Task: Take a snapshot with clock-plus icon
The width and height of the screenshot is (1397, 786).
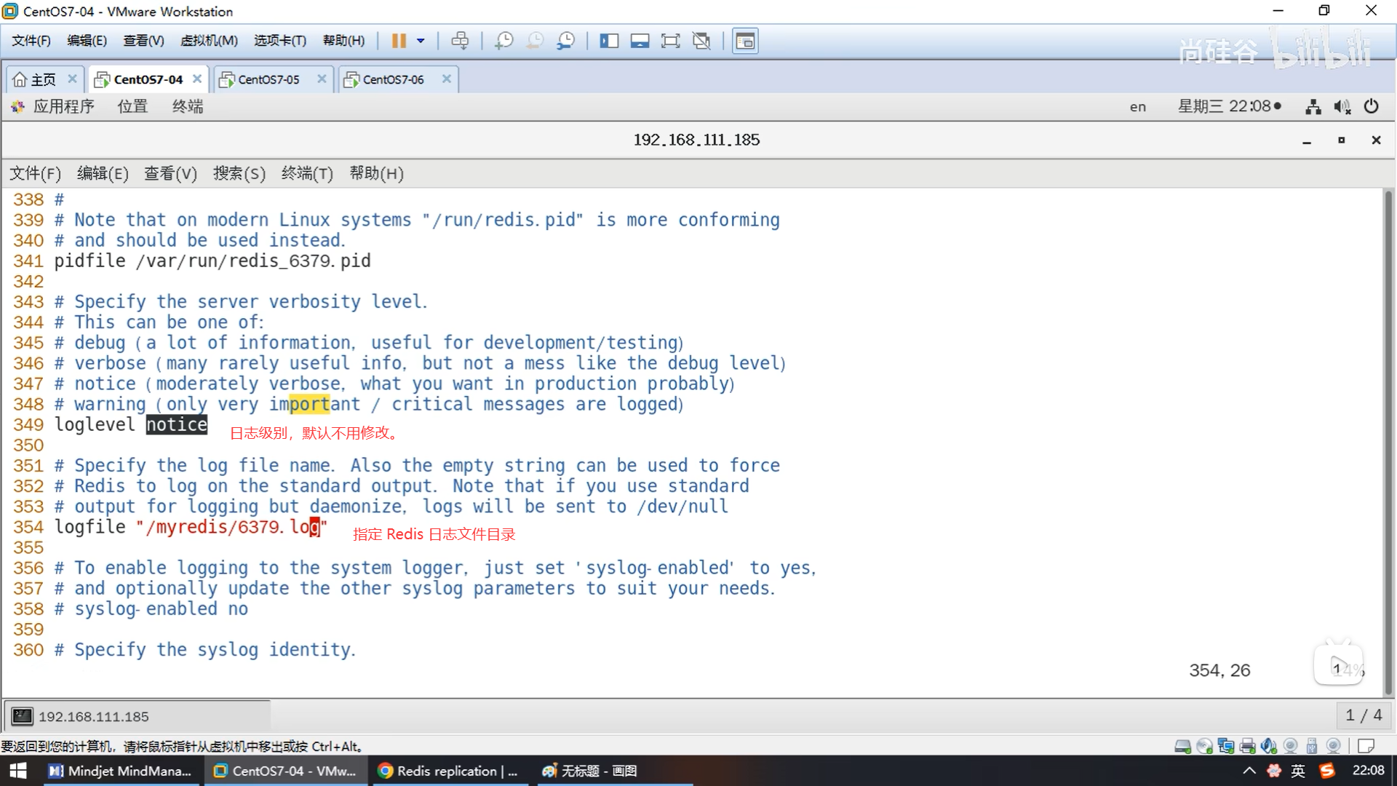Action: click(x=504, y=41)
